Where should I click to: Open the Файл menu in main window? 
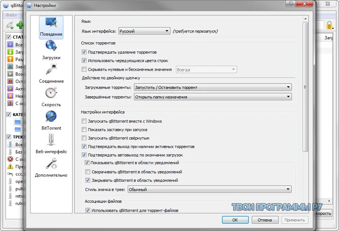click(x=11, y=15)
